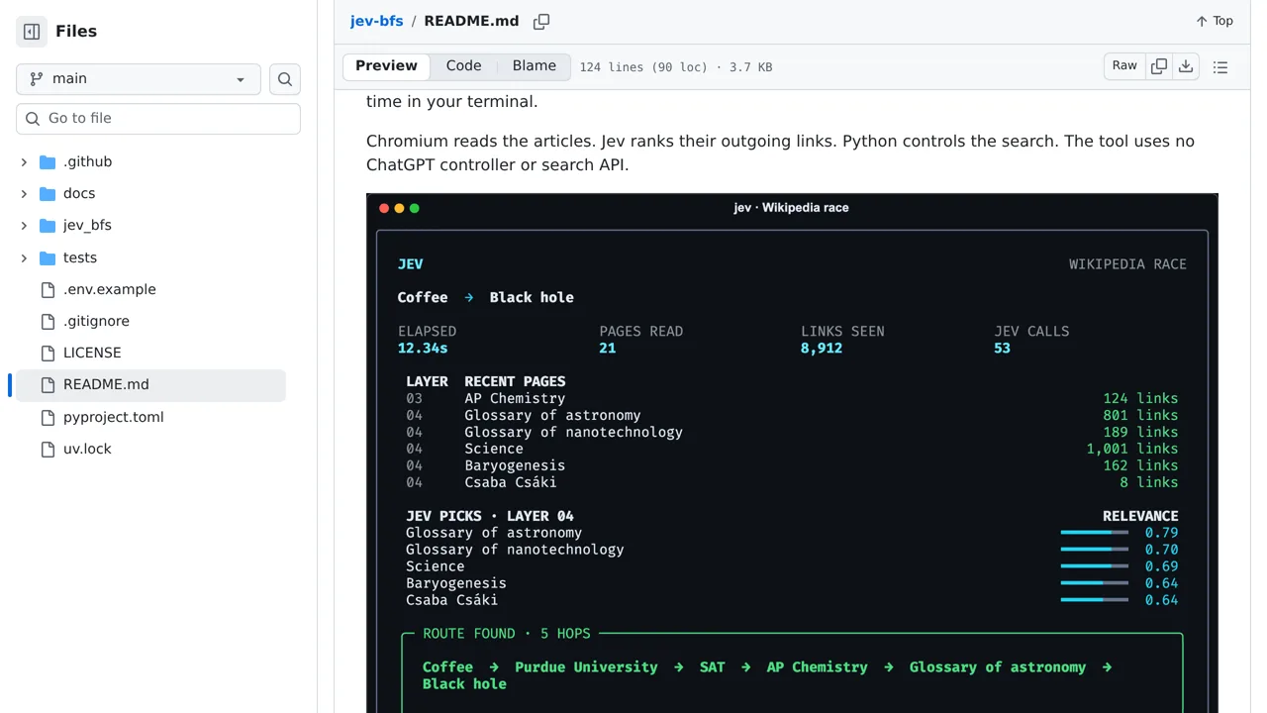Copy raw file contents icon
The image size is (1267, 713).
point(1159,66)
